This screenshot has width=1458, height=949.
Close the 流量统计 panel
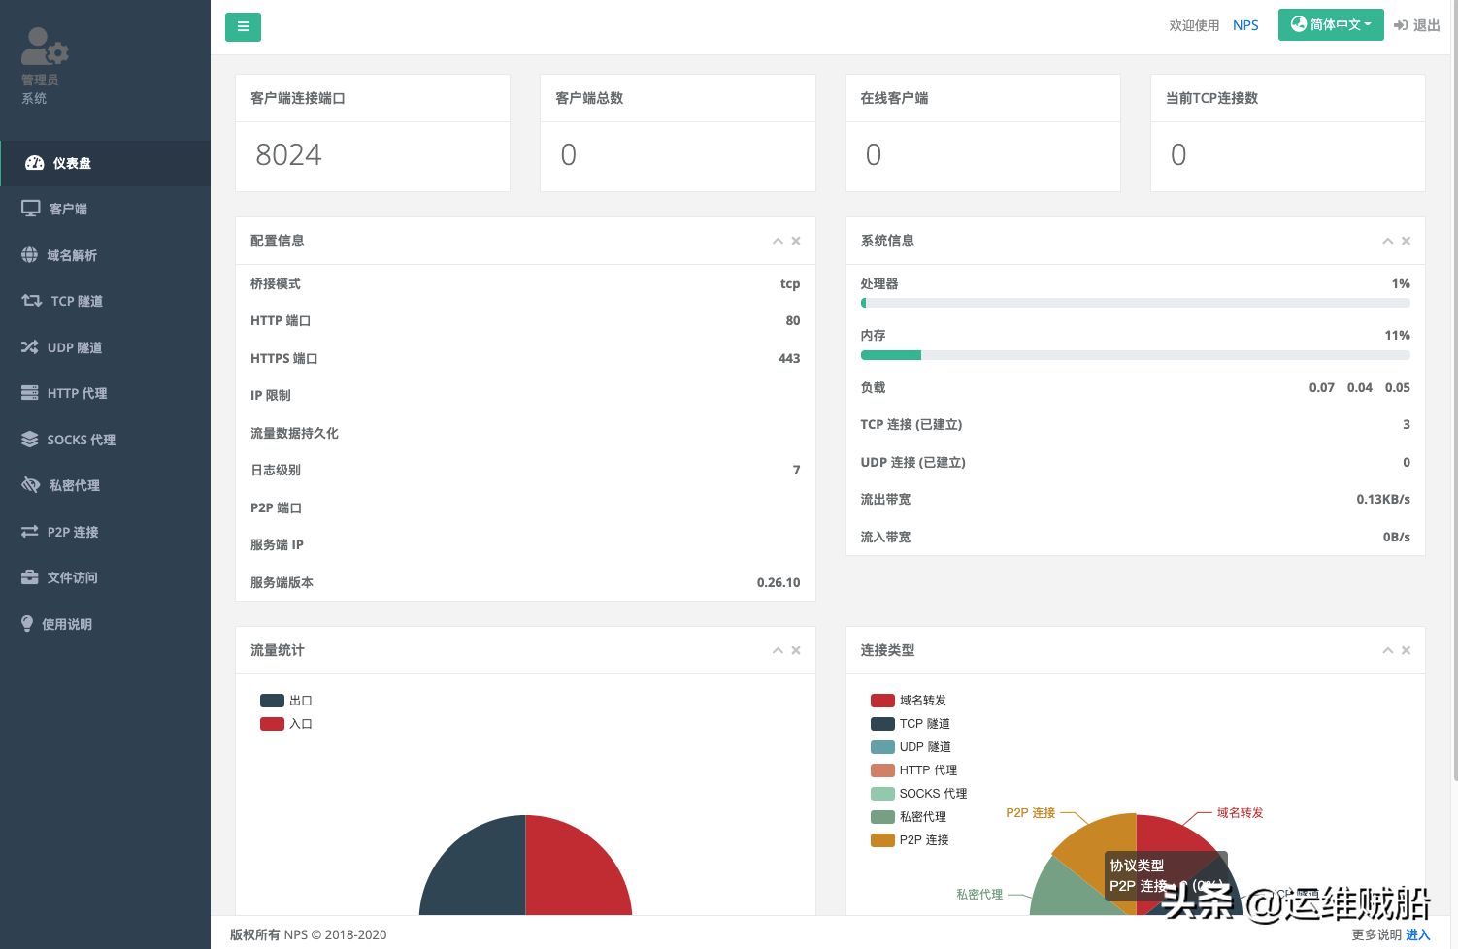[x=796, y=650]
